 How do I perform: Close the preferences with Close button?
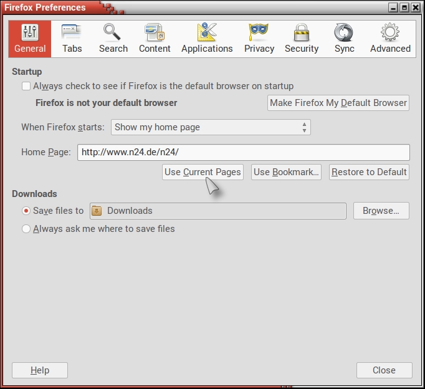click(384, 370)
